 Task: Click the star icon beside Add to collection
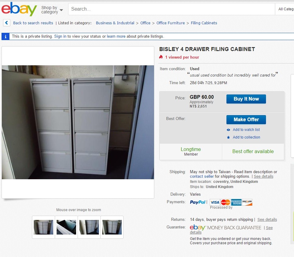228,137
